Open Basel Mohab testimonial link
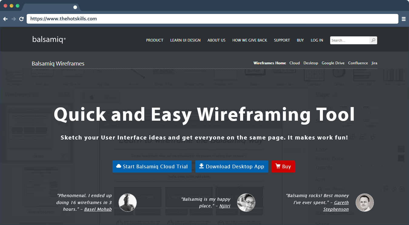Viewport: 409px width, 225px height. coord(98,209)
